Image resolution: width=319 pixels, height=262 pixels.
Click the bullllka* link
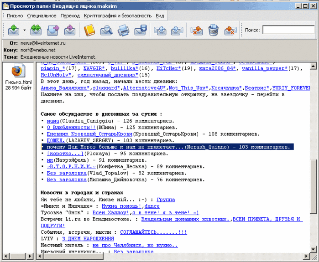tap(125, 68)
